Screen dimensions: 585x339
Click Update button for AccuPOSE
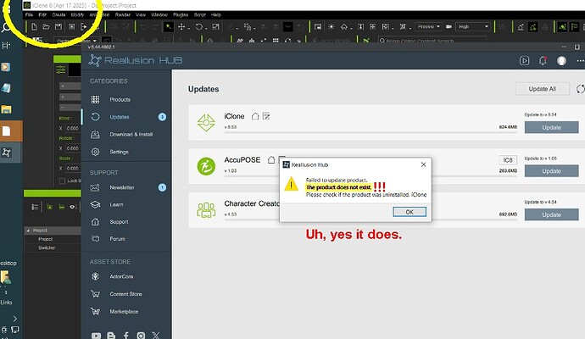(551, 171)
